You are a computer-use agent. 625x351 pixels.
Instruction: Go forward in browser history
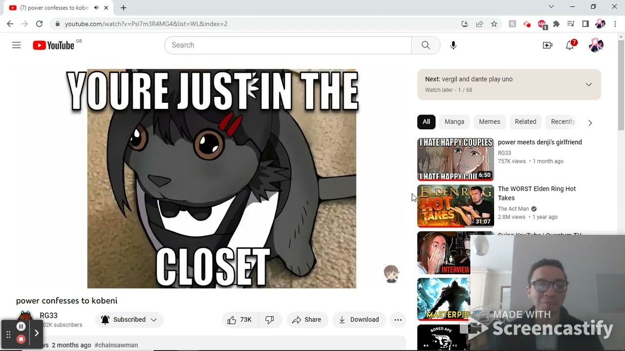point(24,24)
